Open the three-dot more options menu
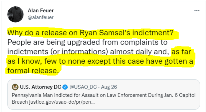The height and width of the screenshot is (112, 206). tap(197, 11)
